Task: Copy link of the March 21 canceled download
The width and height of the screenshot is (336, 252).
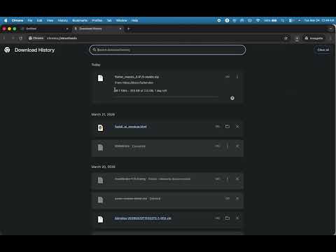Action: (x=218, y=146)
